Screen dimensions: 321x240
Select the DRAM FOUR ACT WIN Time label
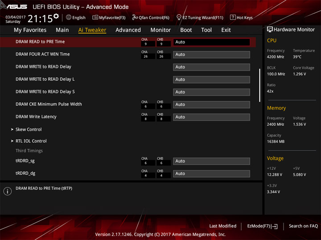point(43,54)
